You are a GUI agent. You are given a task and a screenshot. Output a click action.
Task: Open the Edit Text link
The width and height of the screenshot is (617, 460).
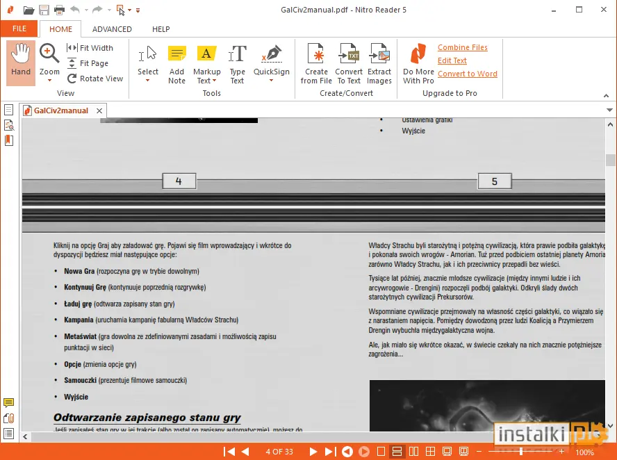[x=452, y=60]
